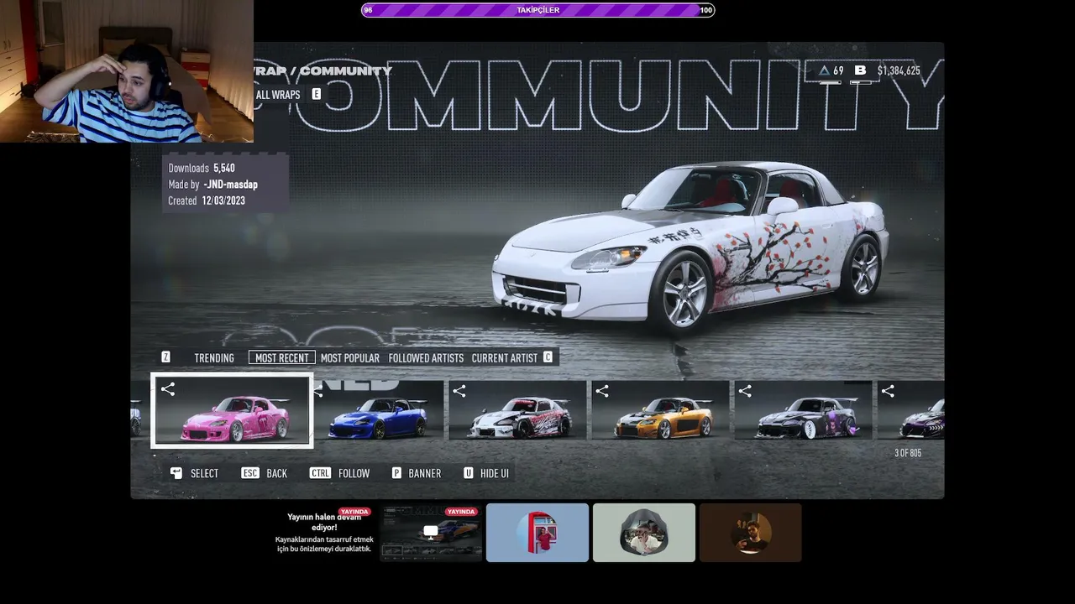1075x604 pixels.
Task: Click the artist name -JND-masdap
Action: pyautogui.click(x=230, y=185)
